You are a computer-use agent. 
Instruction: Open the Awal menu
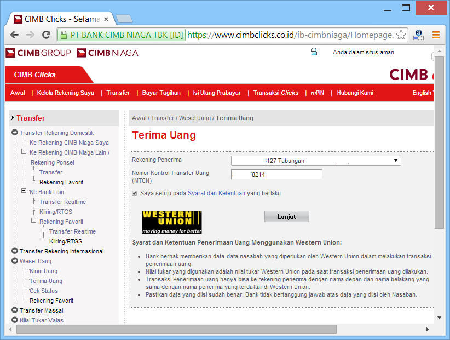tap(18, 93)
